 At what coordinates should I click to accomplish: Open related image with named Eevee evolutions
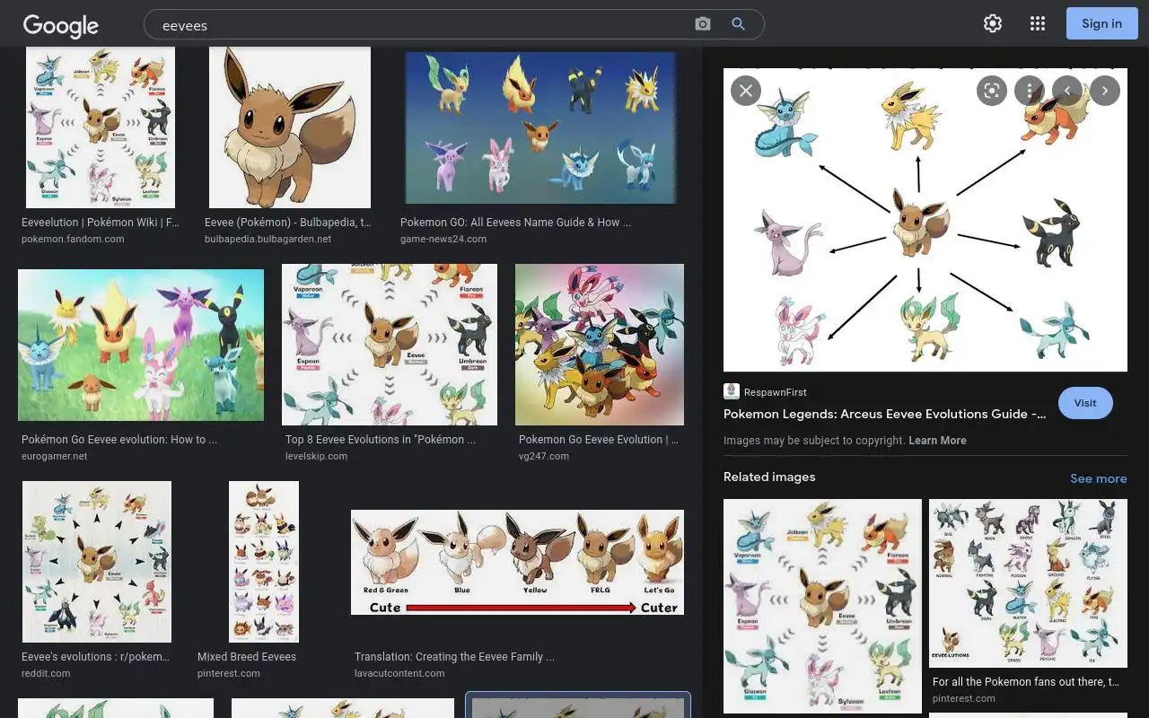click(822, 606)
